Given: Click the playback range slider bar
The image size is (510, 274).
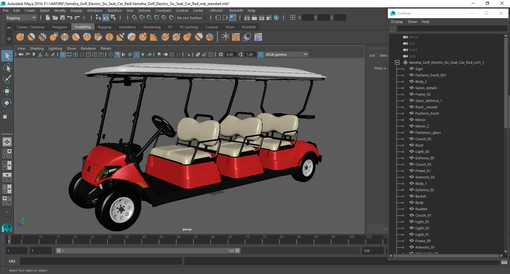Looking at the screenshot, I should pos(148,251).
